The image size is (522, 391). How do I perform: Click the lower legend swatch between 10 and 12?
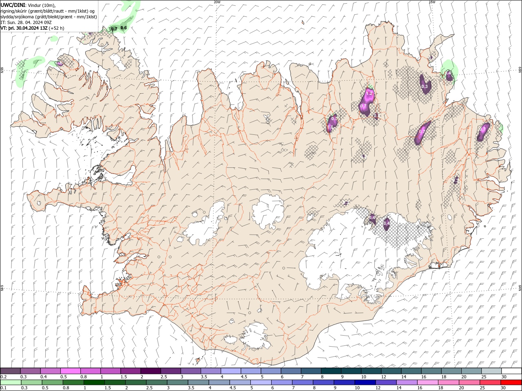coord(365,382)
